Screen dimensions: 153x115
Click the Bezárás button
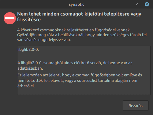click(136, 106)
